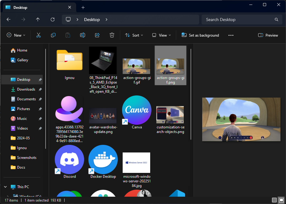
Task: Select This PC in navigation pane
Action: click(x=20, y=187)
